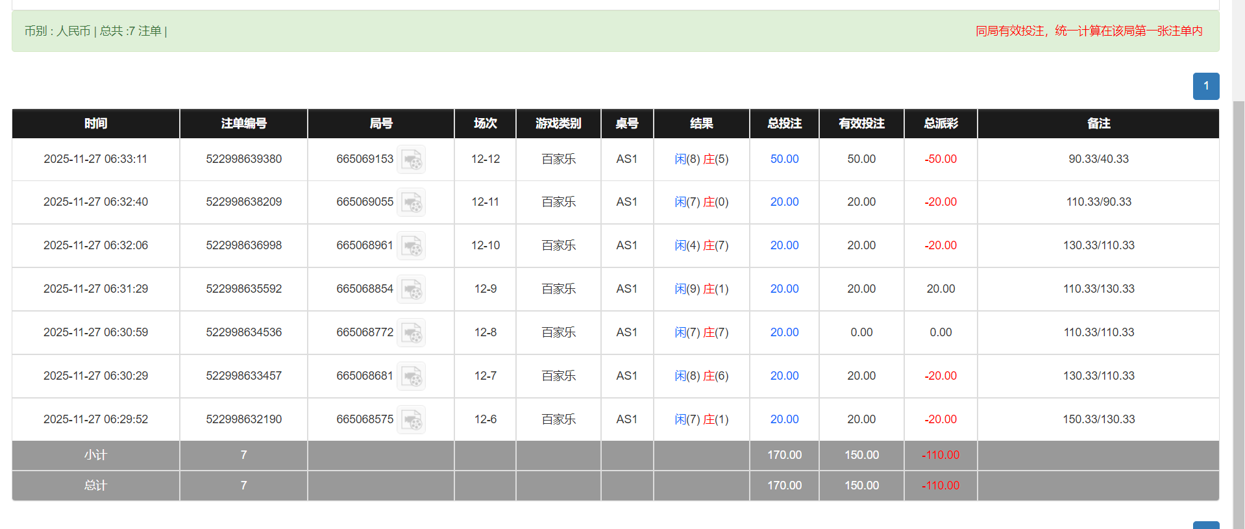Open video replay icon for round 665068854
1245x529 pixels.
point(411,289)
